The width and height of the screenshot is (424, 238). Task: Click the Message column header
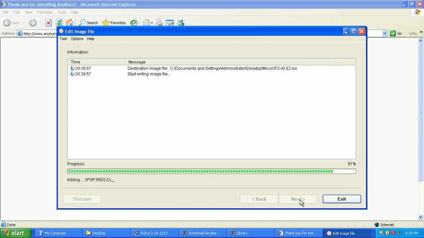pyautogui.click(x=231, y=62)
